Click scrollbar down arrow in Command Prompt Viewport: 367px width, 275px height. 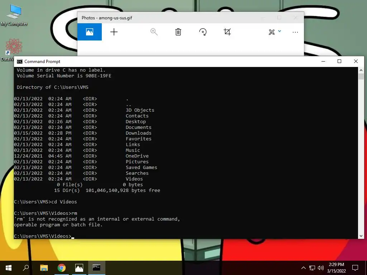coord(361,236)
